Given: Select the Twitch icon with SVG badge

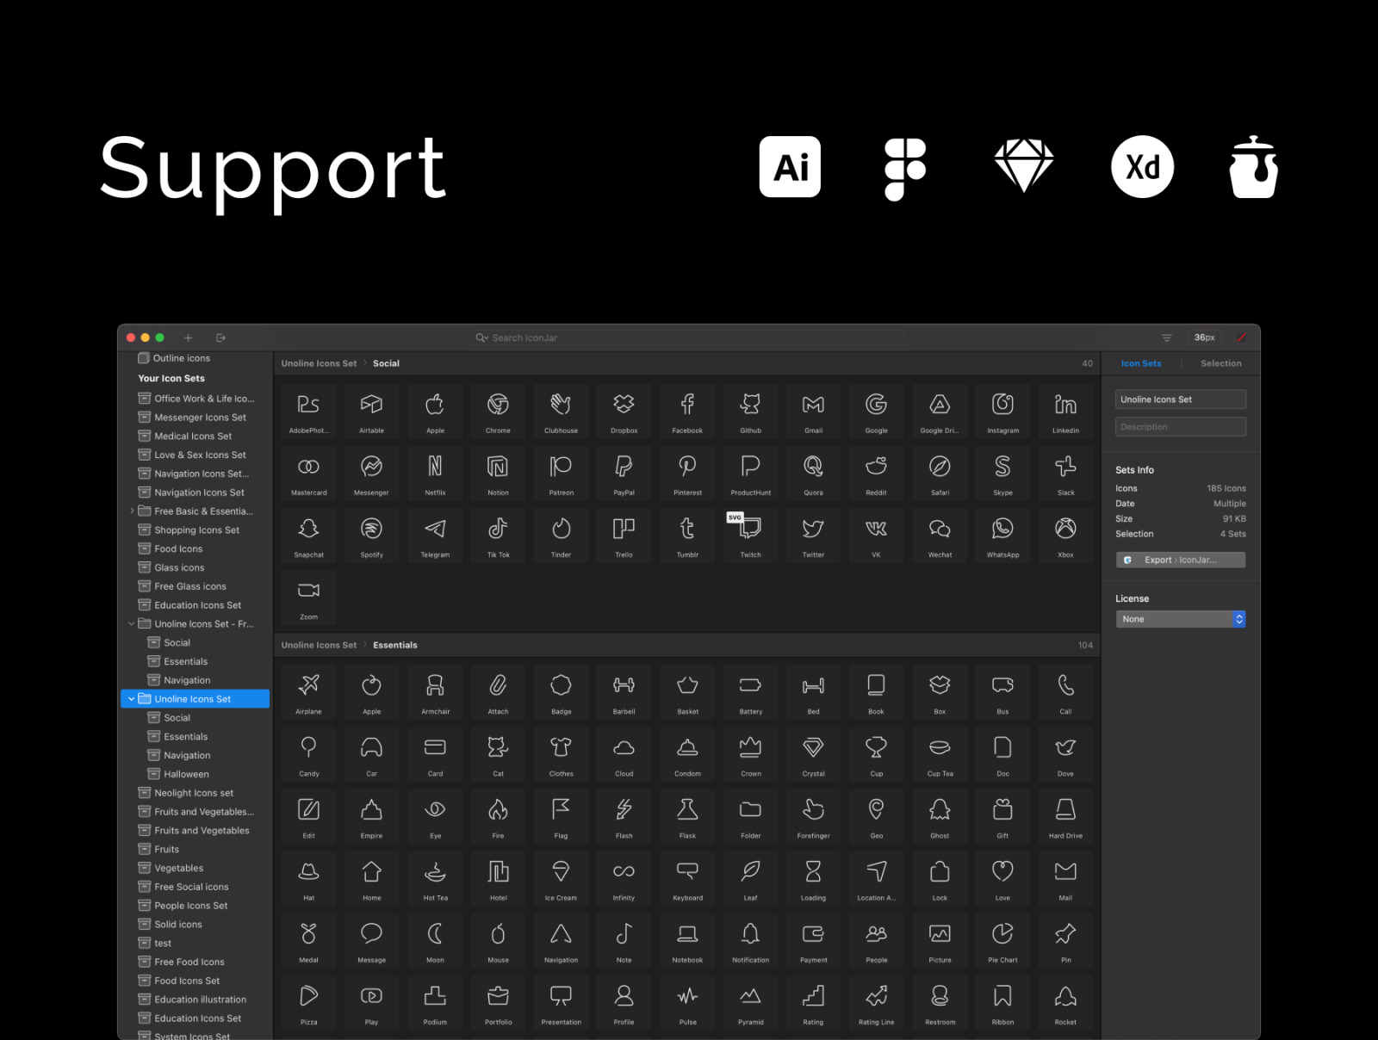Looking at the screenshot, I should point(750,535).
